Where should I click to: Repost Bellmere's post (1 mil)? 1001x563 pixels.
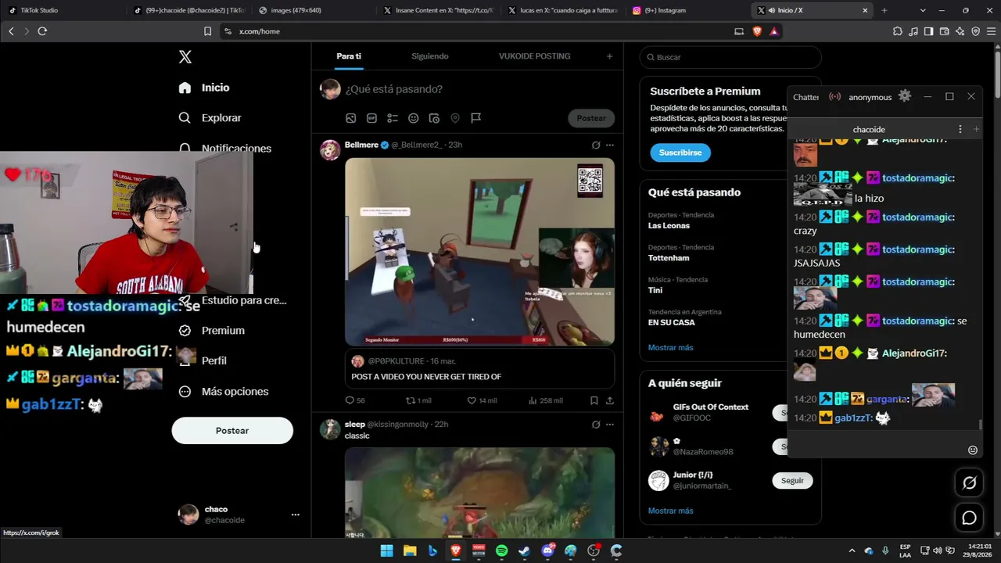tap(418, 400)
